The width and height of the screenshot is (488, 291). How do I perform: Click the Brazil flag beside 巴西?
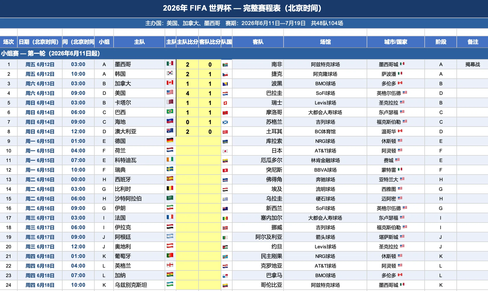(170, 111)
